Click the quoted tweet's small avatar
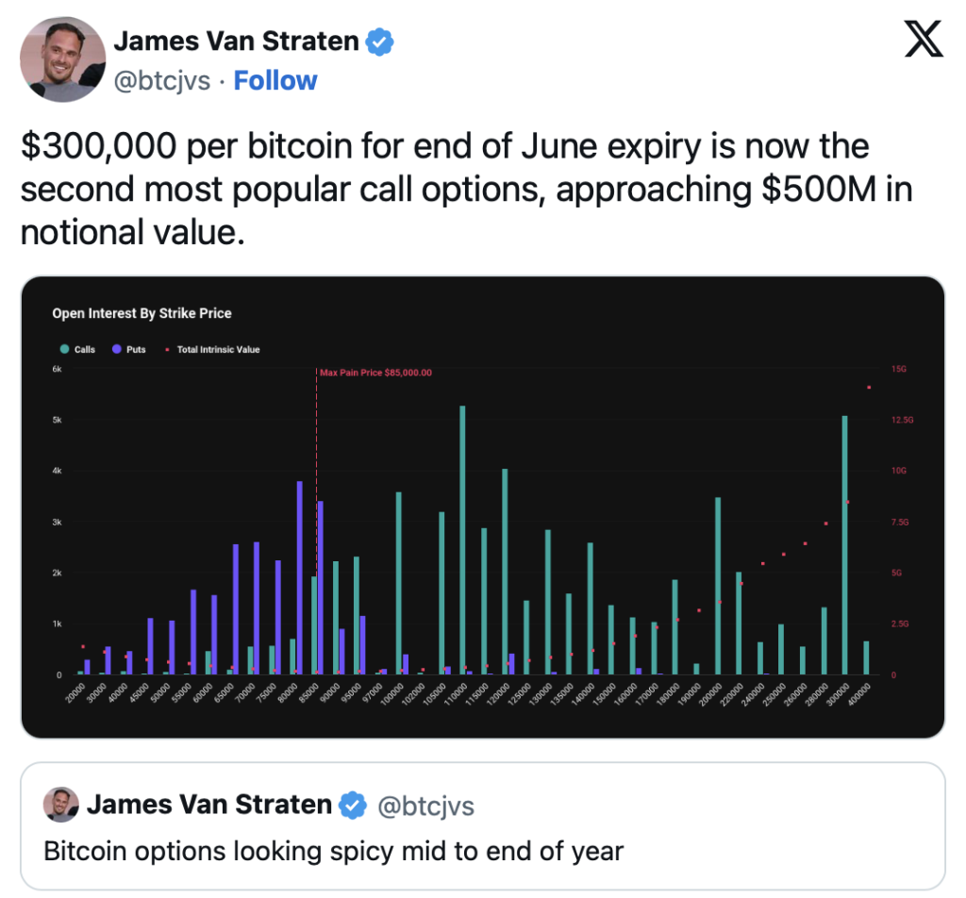966x898 pixels. pos(61,805)
